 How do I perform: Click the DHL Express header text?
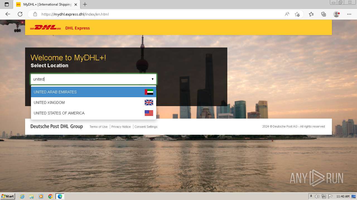78,28
